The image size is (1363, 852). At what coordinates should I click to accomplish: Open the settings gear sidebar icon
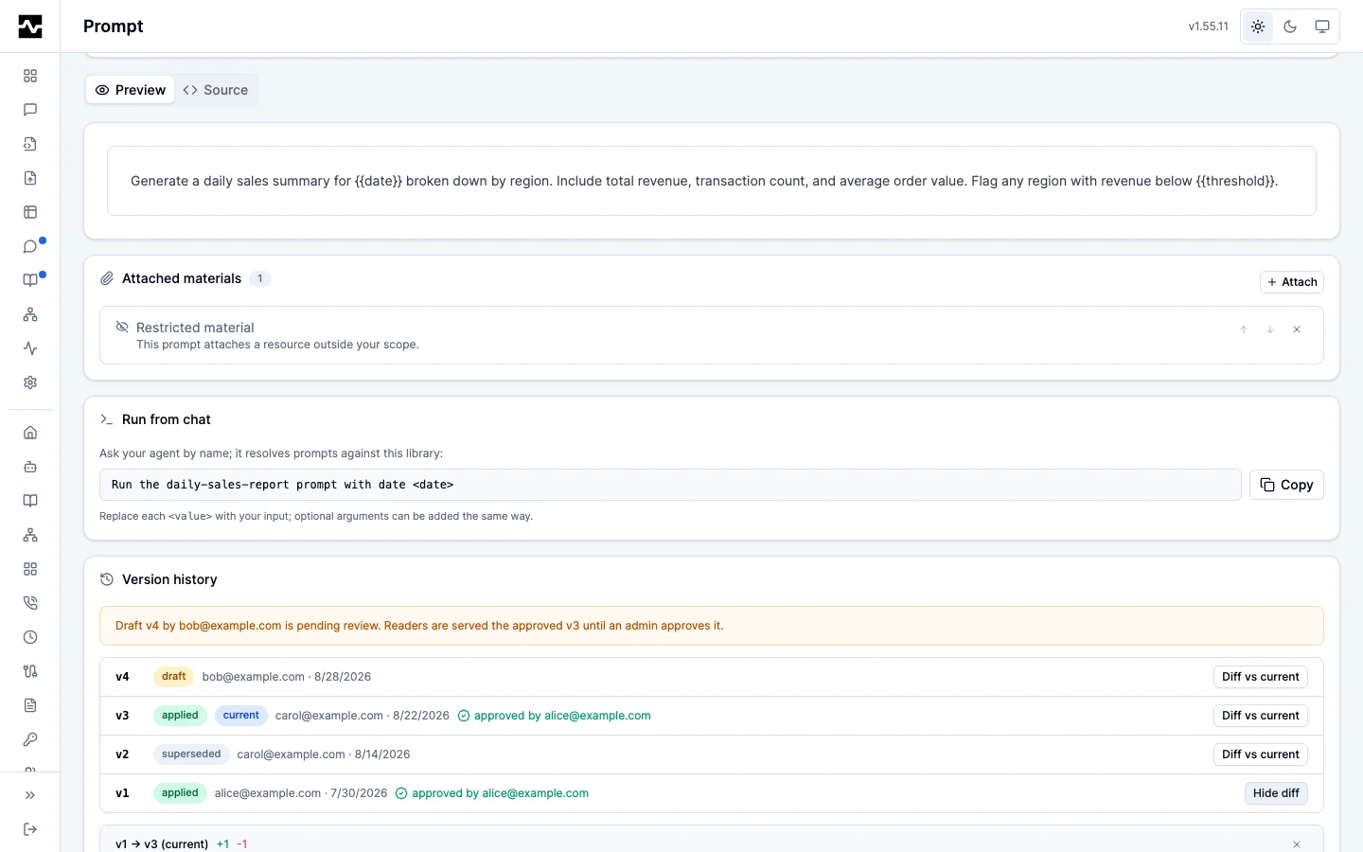click(x=30, y=382)
